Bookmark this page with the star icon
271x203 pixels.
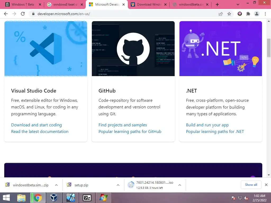(x=229, y=14)
